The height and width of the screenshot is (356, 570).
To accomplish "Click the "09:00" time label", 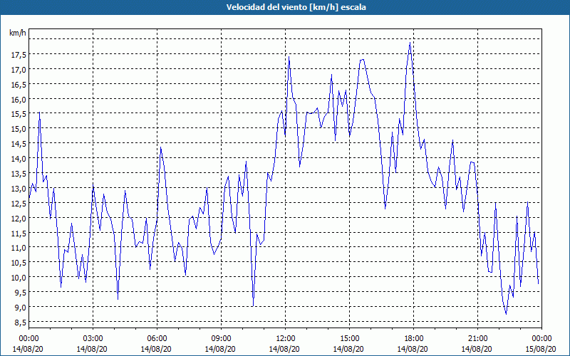I will tap(221, 339).
